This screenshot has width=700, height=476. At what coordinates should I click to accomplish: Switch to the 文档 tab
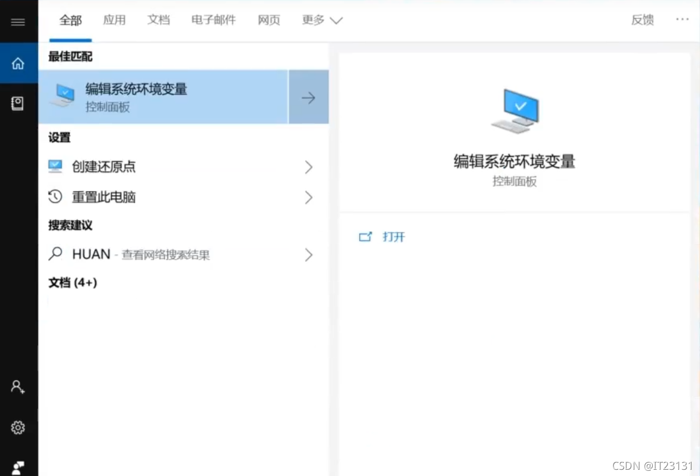click(x=158, y=20)
